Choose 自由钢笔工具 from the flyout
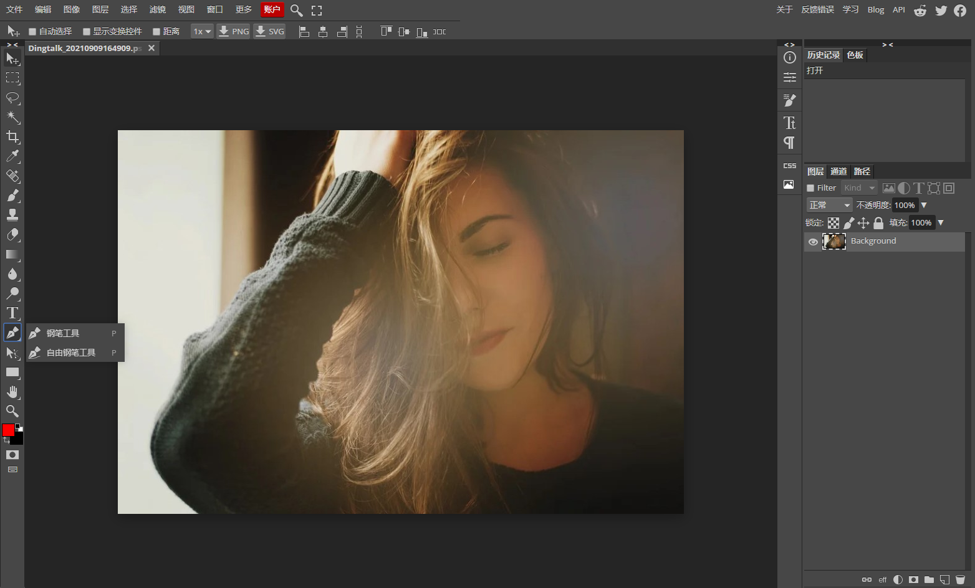The width and height of the screenshot is (975, 588). click(71, 353)
